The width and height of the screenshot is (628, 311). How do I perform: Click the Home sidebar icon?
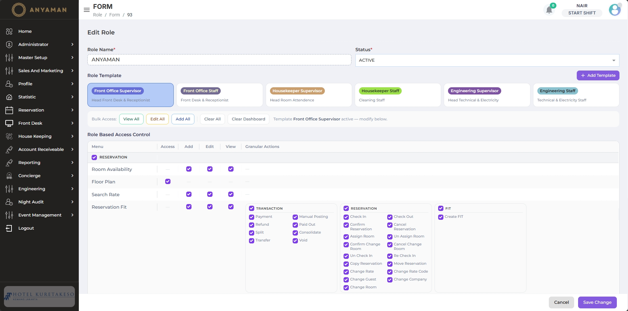[x=9, y=31]
